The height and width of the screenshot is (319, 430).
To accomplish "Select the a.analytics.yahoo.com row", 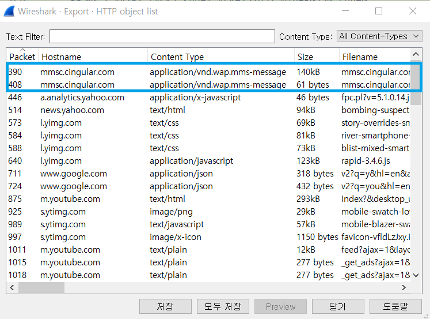I will pyautogui.click(x=209, y=97).
